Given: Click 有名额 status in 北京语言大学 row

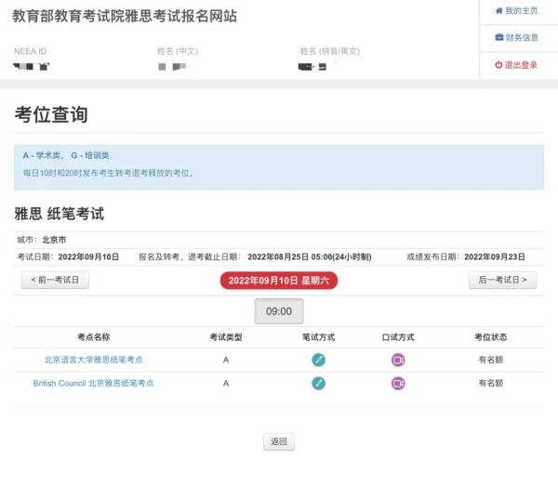Looking at the screenshot, I should [491, 360].
